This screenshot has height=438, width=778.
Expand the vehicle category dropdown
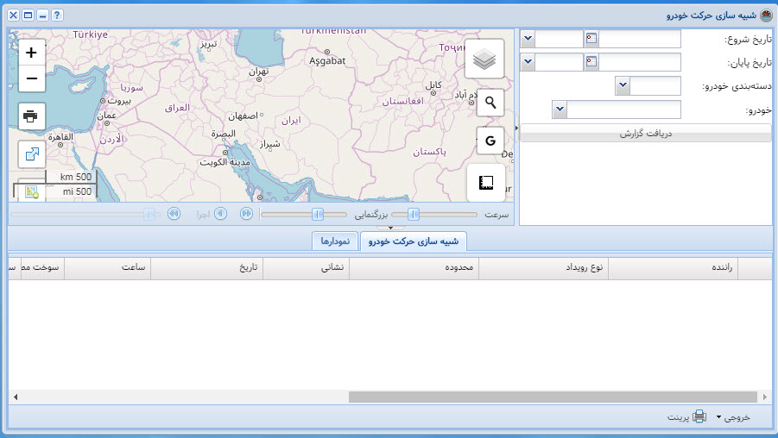pos(623,85)
